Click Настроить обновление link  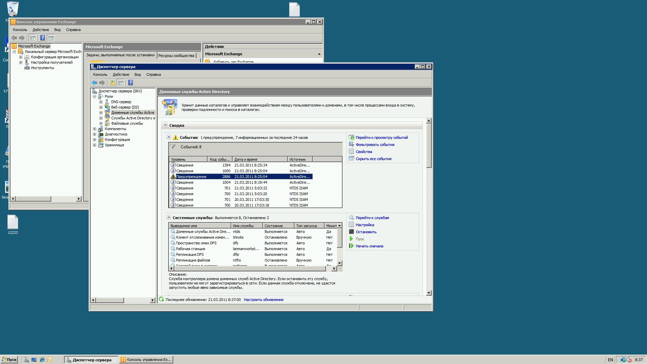[264, 300]
